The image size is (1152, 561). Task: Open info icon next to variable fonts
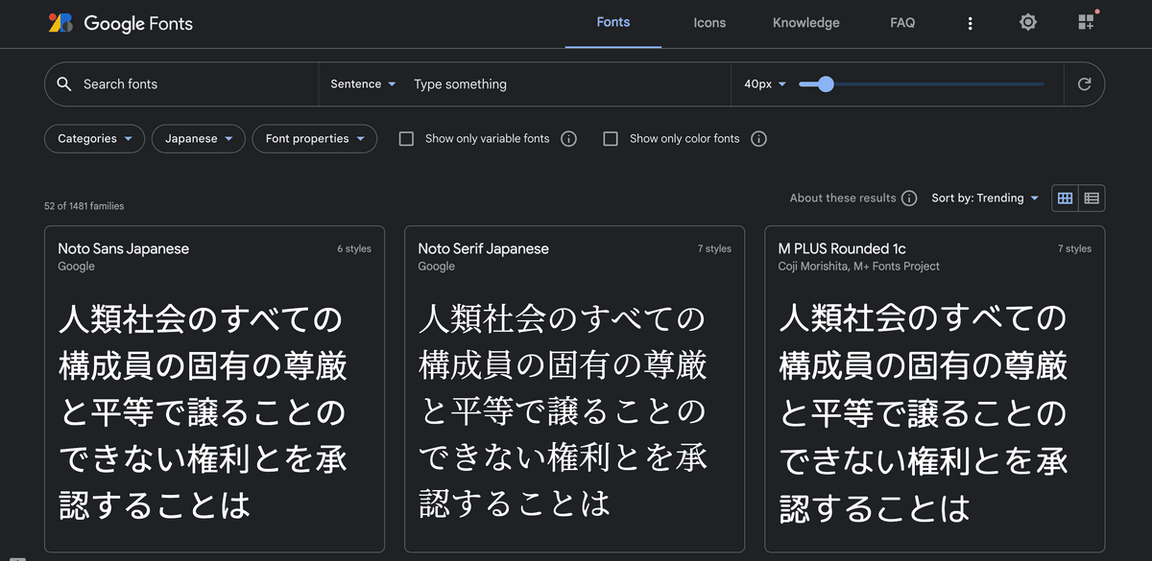tap(568, 139)
